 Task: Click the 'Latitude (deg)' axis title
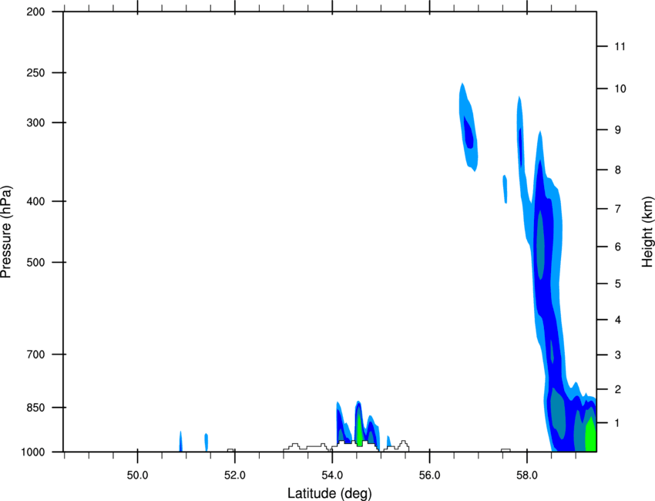click(x=329, y=493)
